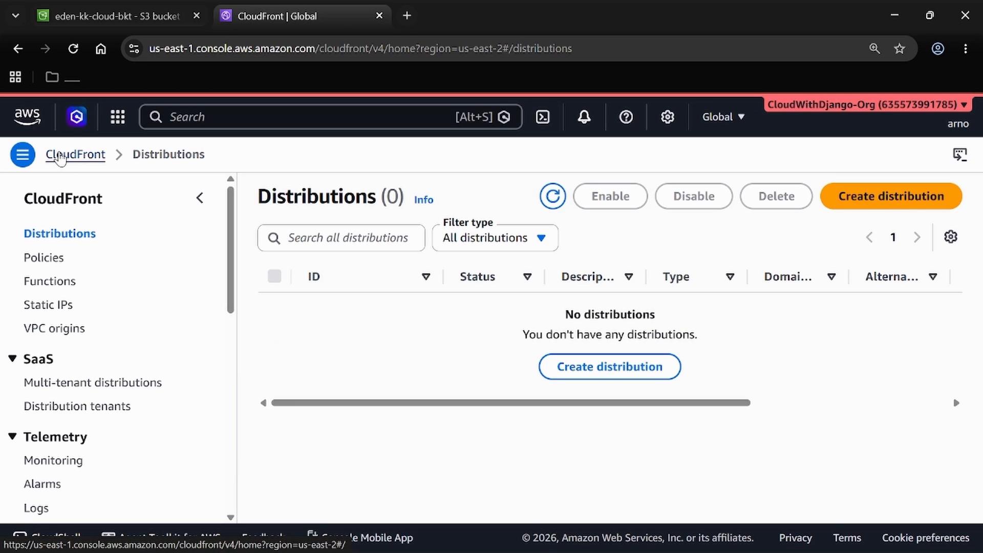Open the Global region selector

(x=723, y=117)
